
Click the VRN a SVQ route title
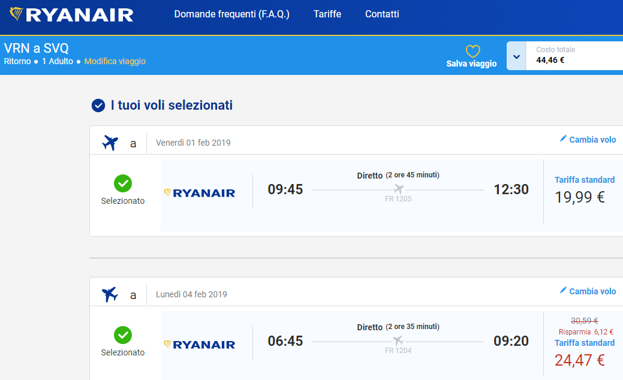coord(36,49)
